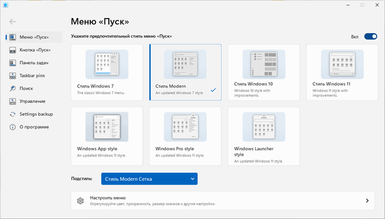The height and width of the screenshot is (219, 385).
Task: Click the Taskbar pins icon
Action: 13,75
